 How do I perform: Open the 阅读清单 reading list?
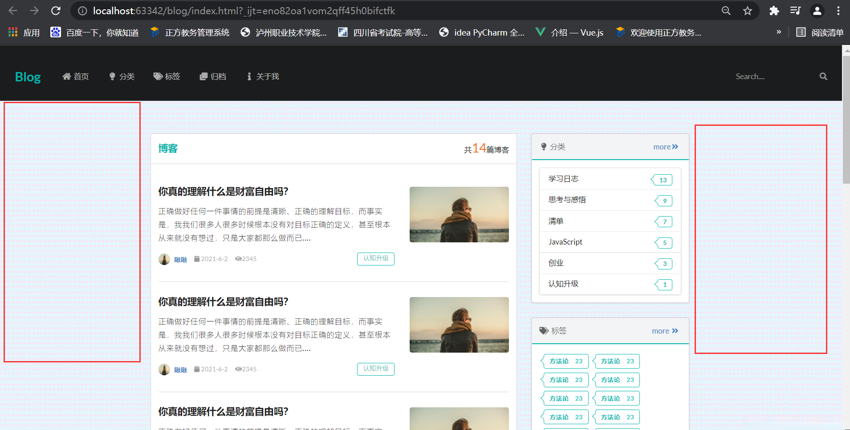[820, 32]
